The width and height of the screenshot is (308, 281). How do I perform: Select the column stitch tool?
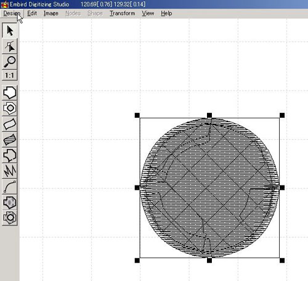(10, 124)
